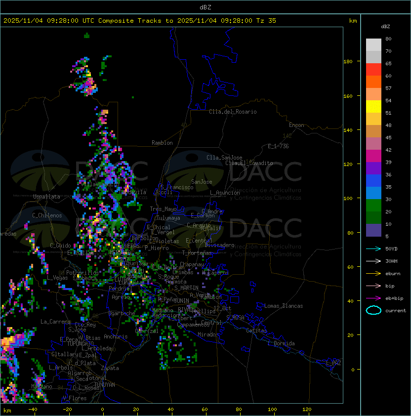Click the Clla.del_Rosario place label
The image size is (411, 416).
coord(233,112)
